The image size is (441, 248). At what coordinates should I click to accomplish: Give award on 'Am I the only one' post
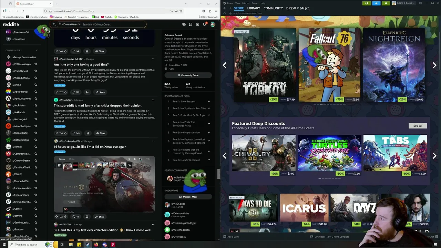[87, 92]
